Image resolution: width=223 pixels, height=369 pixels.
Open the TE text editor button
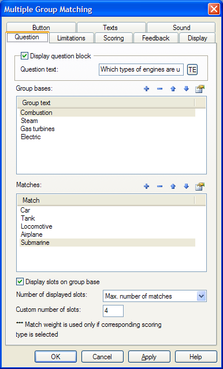click(x=192, y=70)
